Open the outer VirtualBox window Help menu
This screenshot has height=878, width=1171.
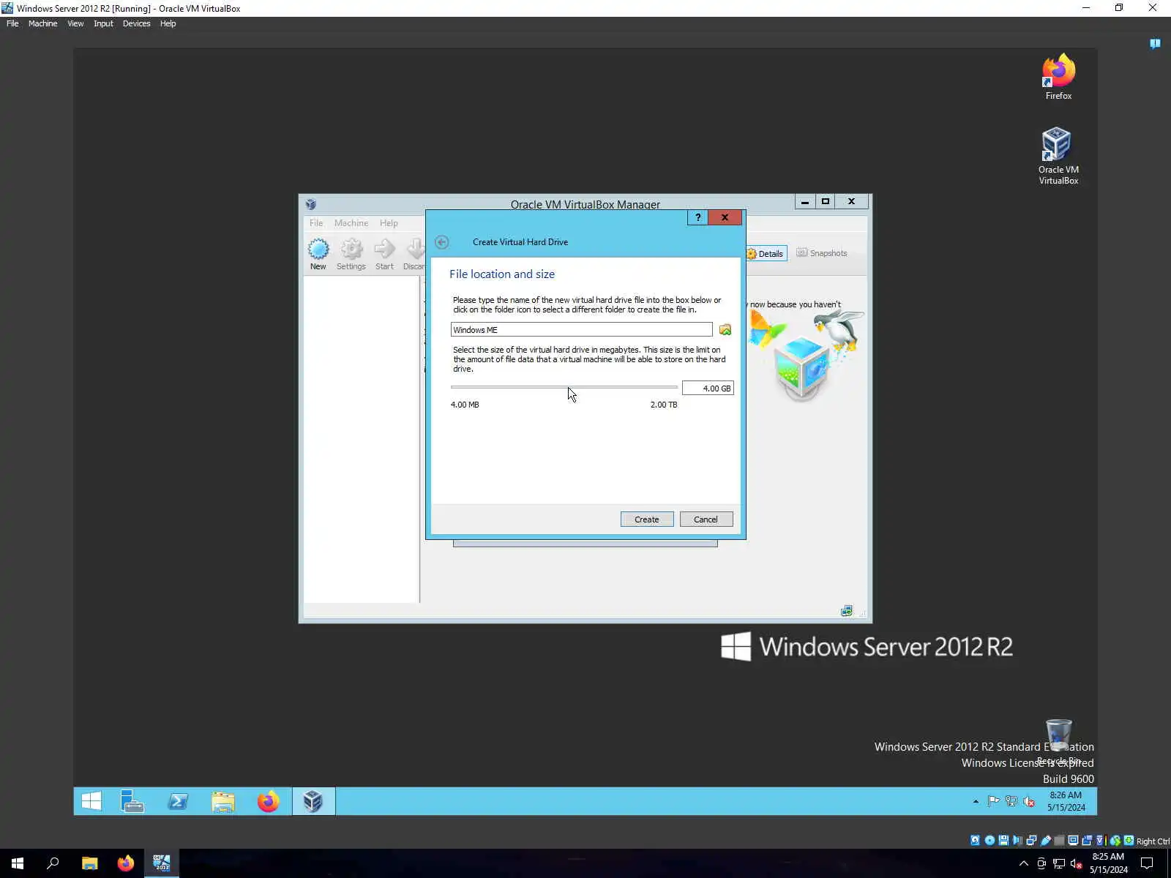click(x=168, y=23)
